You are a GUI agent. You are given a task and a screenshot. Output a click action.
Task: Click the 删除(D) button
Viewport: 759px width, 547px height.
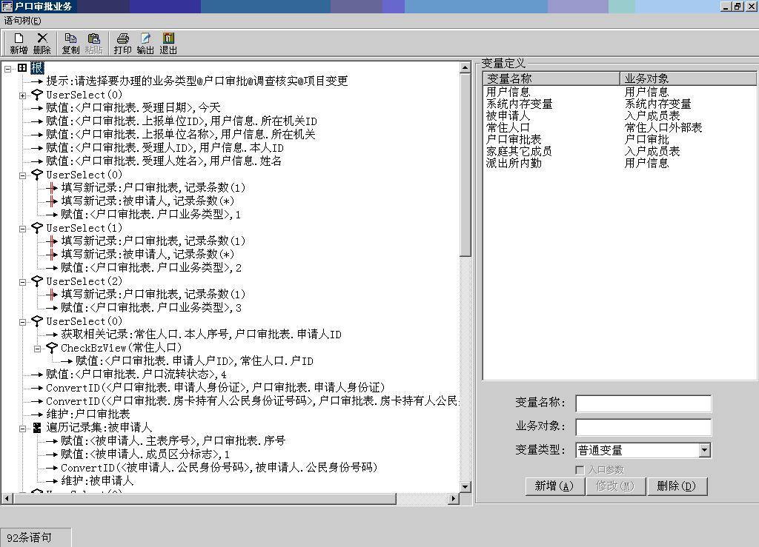coord(676,486)
